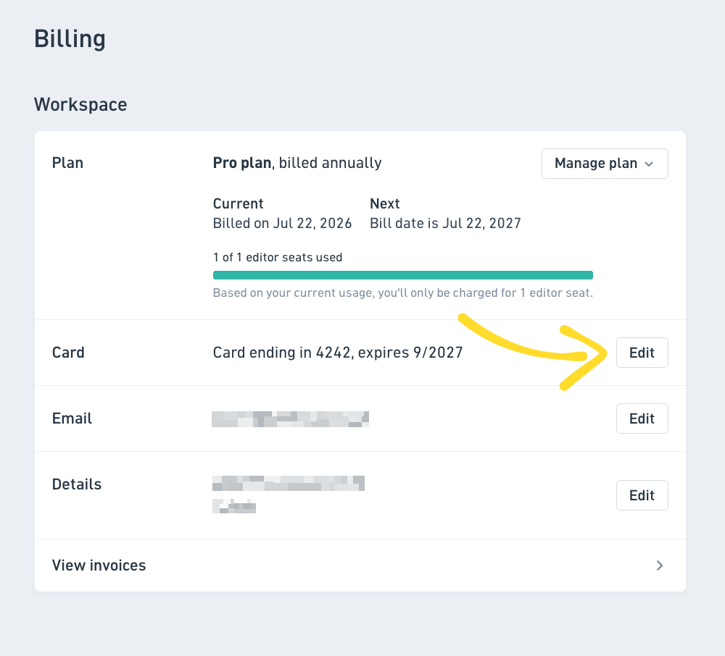Click the Pro plan billed annually text

click(x=297, y=163)
